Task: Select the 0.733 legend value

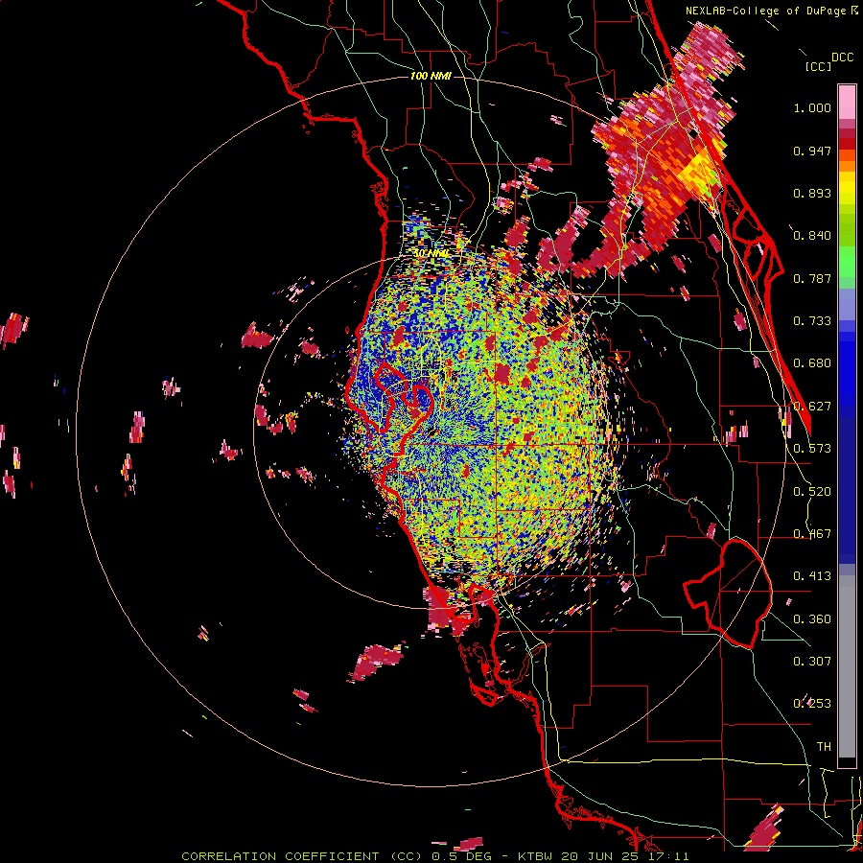Action: [x=812, y=321]
